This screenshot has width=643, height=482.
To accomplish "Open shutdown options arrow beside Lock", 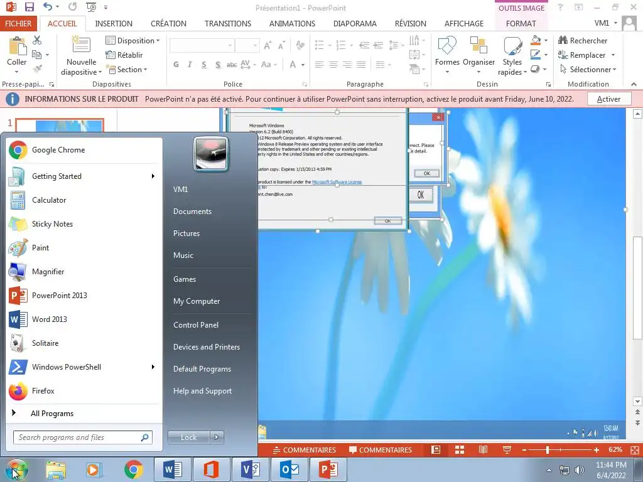I will [217, 437].
